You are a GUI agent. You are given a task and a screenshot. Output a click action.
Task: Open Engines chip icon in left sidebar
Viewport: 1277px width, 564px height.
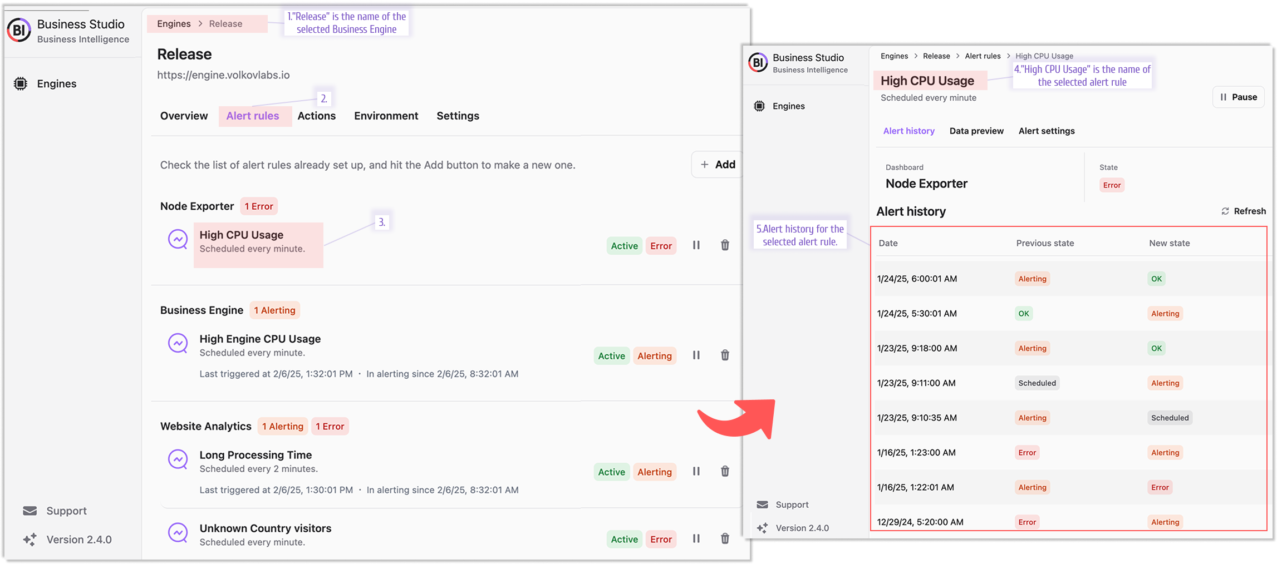tap(21, 83)
